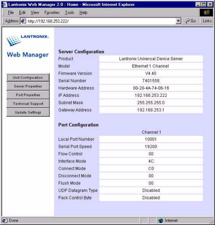Viewport: 215px width, 225px height.
Task: Open the View menu
Action: [x=35, y=13]
